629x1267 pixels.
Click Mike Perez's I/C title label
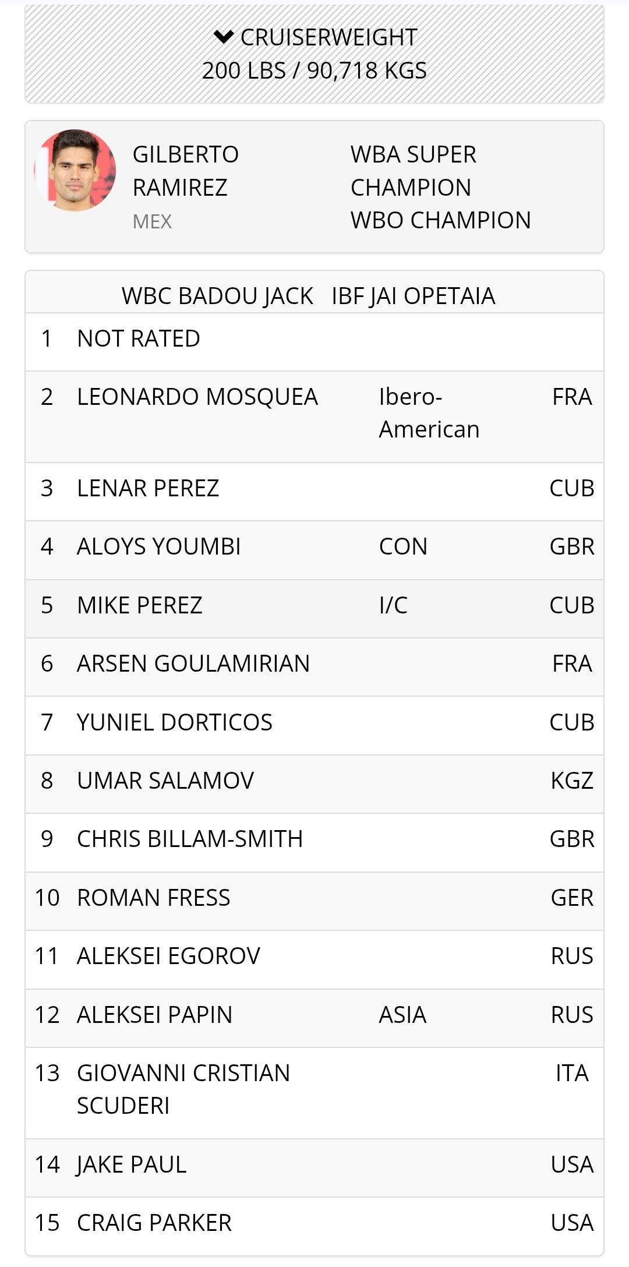[x=393, y=605]
